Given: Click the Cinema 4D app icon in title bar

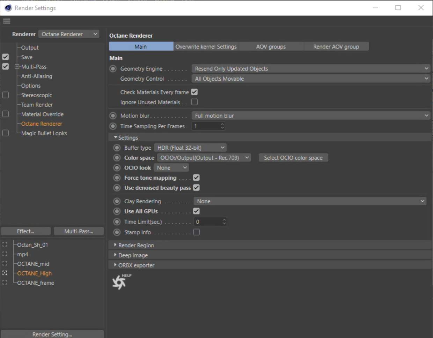Looking at the screenshot, I should coord(8,8).
